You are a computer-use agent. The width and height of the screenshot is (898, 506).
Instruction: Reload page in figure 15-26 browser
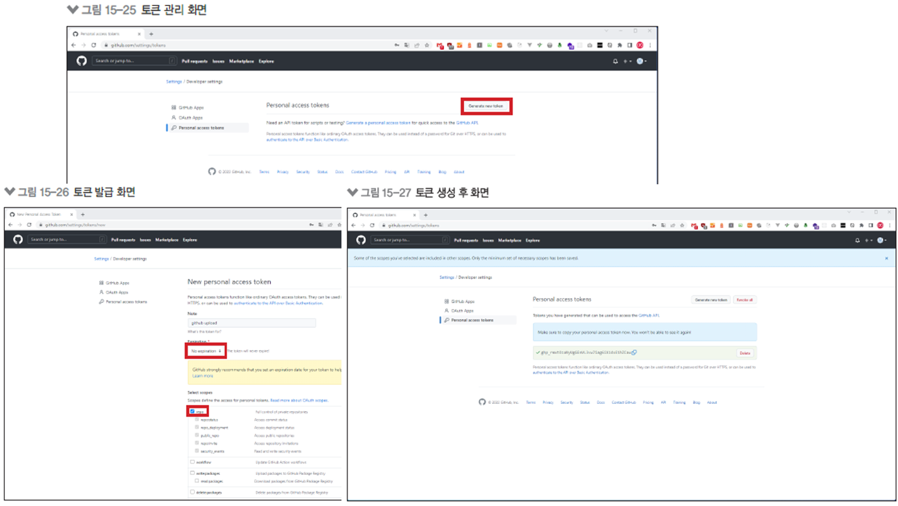click(x=29, y=225)
